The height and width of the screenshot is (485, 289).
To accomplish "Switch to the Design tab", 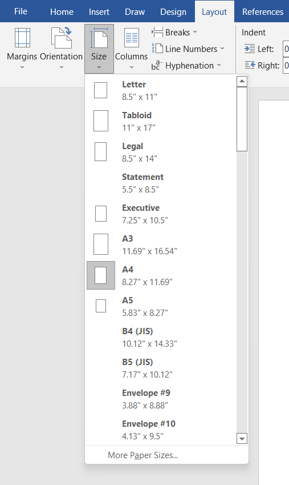I will click(173, 12).
